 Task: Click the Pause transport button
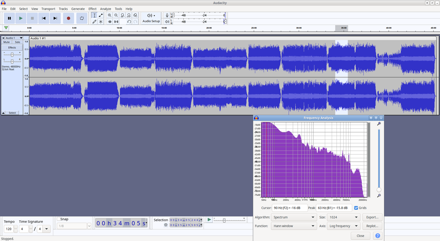point(9,18)
